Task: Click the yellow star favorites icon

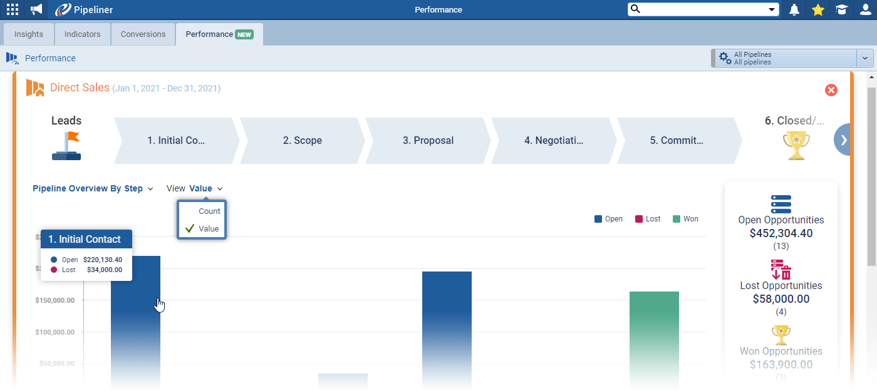Action: (817, 9)
